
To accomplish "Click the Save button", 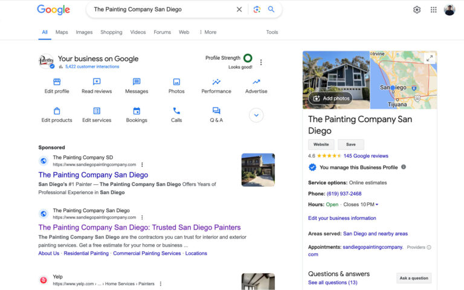I will point(351,144).
